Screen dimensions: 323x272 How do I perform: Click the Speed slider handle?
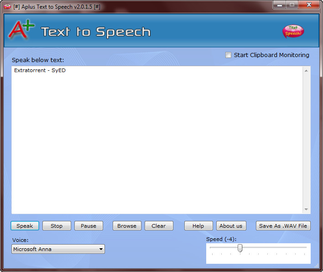pos(240,248)
